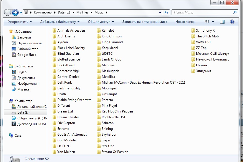Click the address bar location icon
Image resolution: width=243 pixels, height=162 pixels.
coord(26,12)
